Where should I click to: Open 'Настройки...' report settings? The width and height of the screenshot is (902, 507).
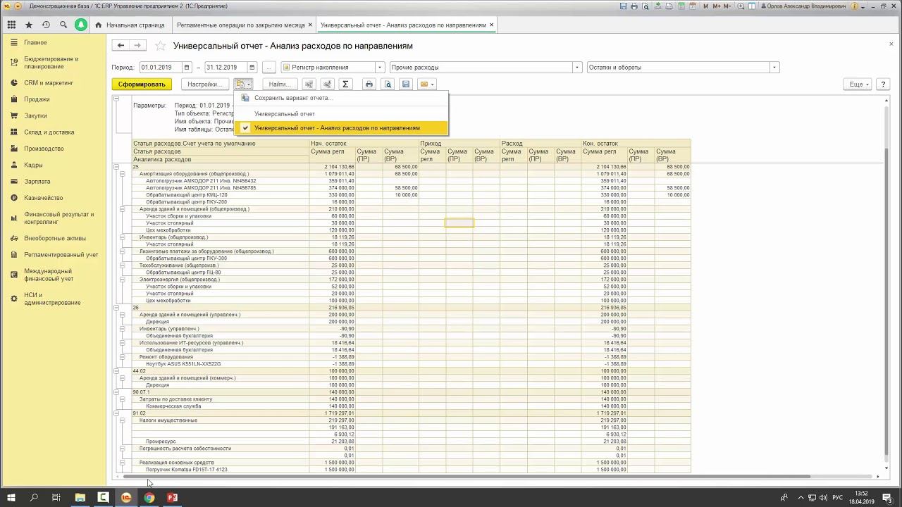pyautogui.click(x=204, y=84)
